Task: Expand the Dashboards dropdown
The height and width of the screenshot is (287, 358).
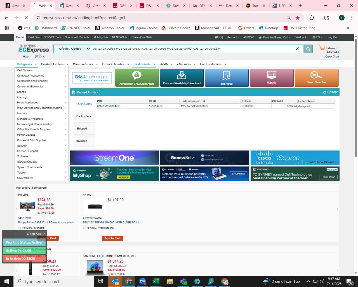Action: pyautogui.click(x=144, y=64)
